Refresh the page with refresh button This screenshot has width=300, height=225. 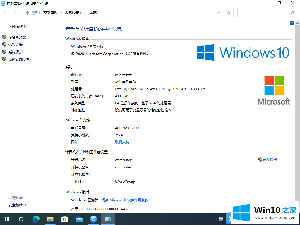tap(229, 13)
